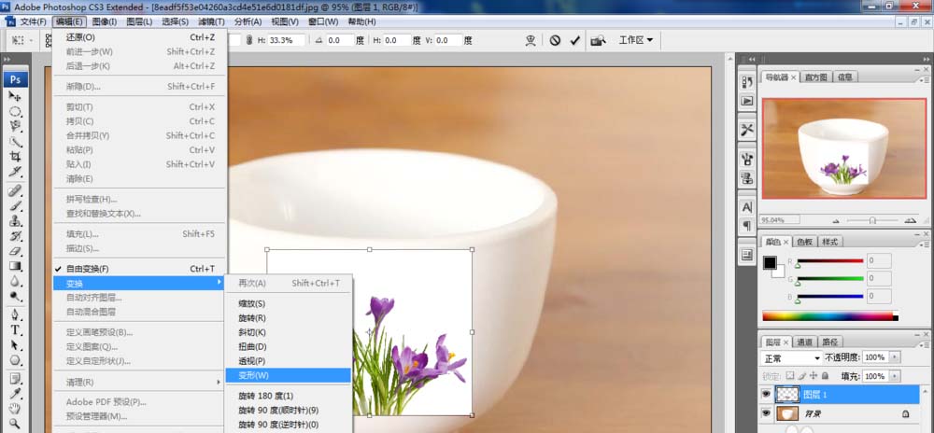The height and width of the screenshot is (433, 934).
Task: Select the Dodge tool
Action: click(x=15, y=296)
